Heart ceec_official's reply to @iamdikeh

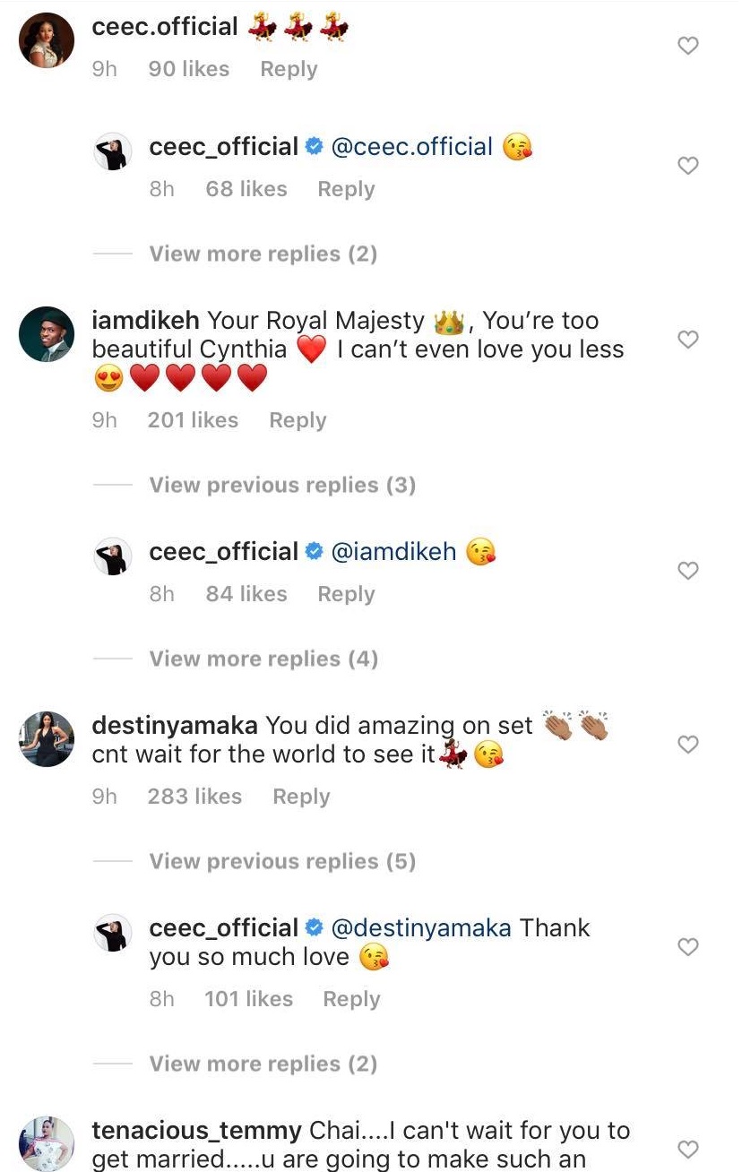point(687,571)
